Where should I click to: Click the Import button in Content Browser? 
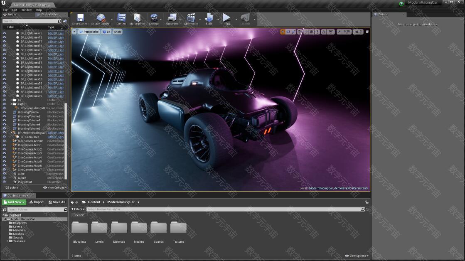37,202
